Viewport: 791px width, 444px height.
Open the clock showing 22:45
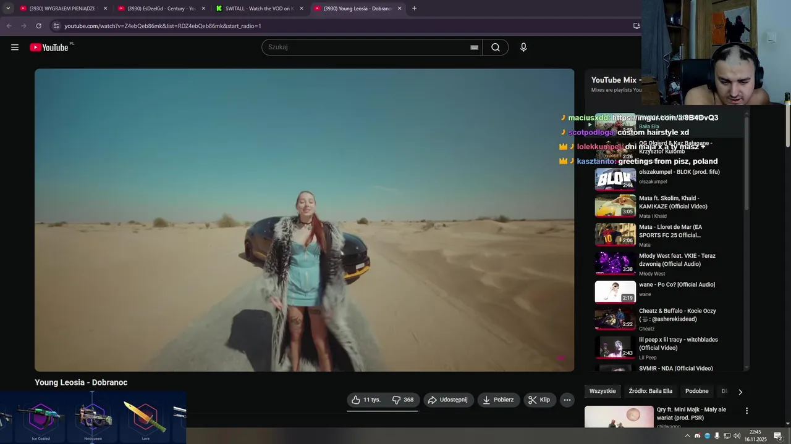tap(755, 436)
